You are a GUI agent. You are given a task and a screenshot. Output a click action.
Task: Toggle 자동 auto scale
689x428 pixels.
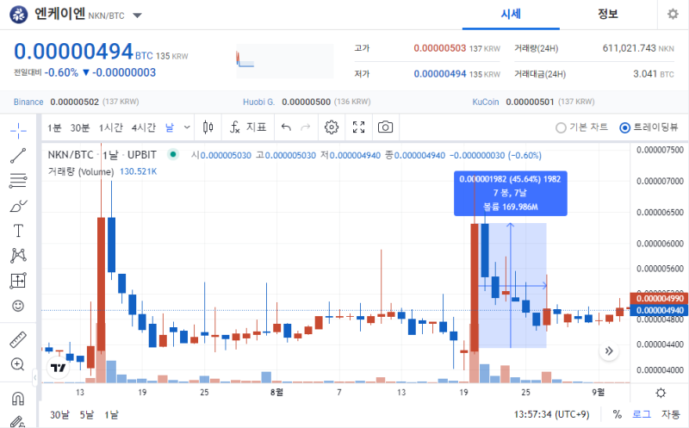point(671,414)
